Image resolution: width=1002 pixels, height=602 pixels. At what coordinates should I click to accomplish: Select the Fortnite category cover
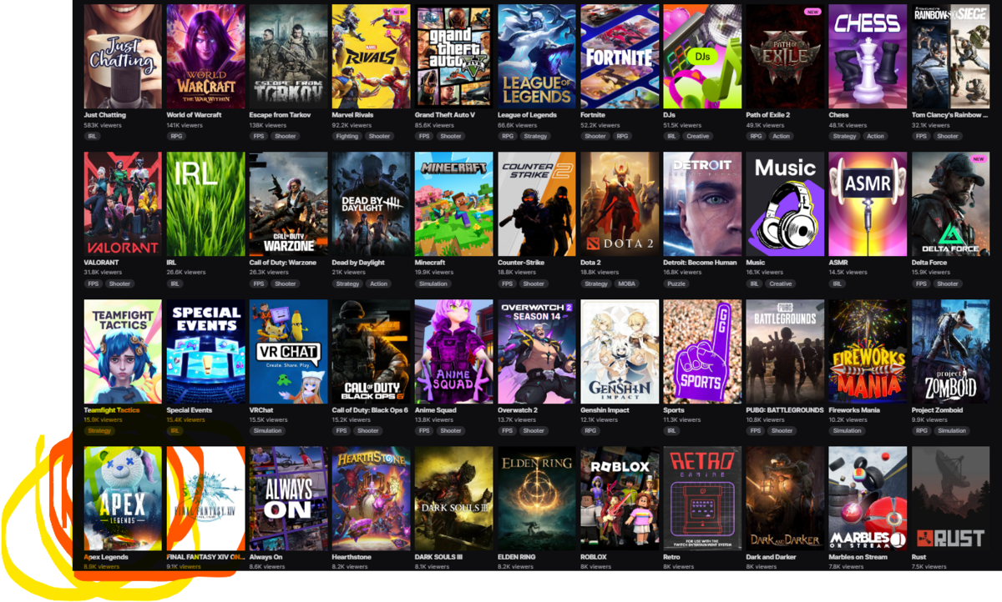pyautogui.click(x=620, y=56)
